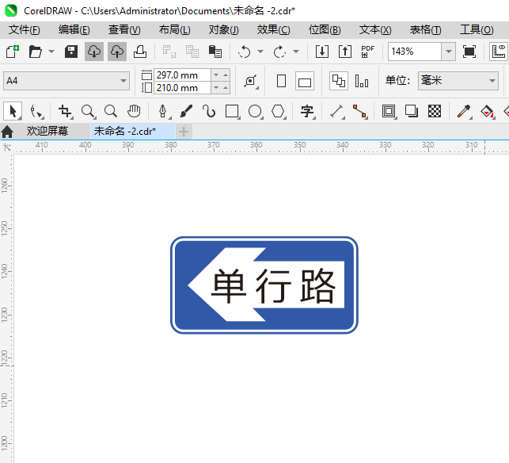This screenshot has height=463, width=509.
Task: Increase page width with stepper up arrow
Action: (226, 75)
